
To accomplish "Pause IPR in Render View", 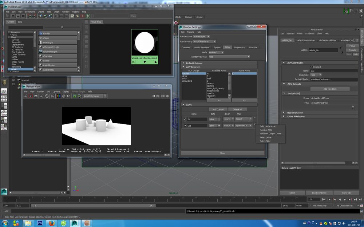I will [x=154, y=96].
